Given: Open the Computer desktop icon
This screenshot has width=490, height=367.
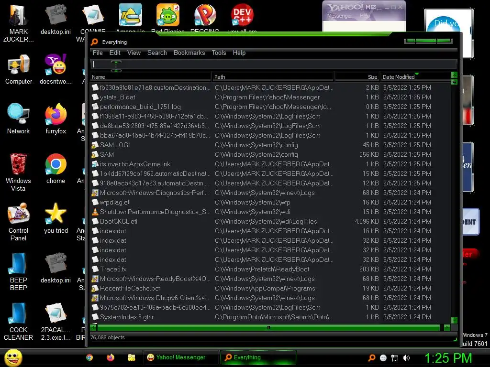Looking at the screenshot, I should [x=19, y=69].
